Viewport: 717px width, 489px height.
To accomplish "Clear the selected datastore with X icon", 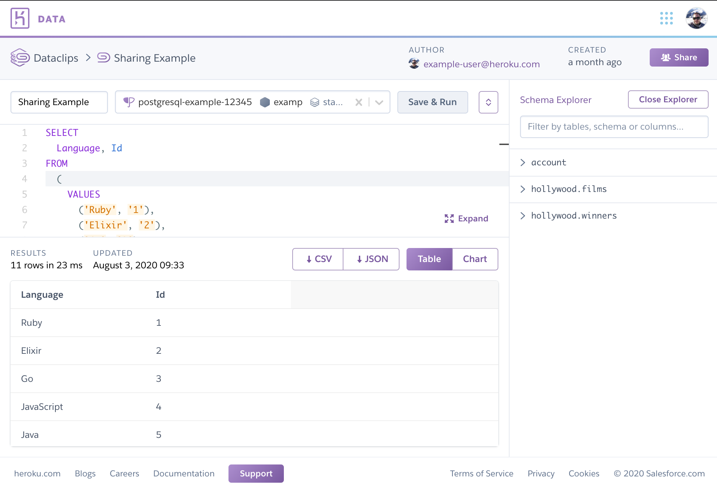I will [358, 102].
